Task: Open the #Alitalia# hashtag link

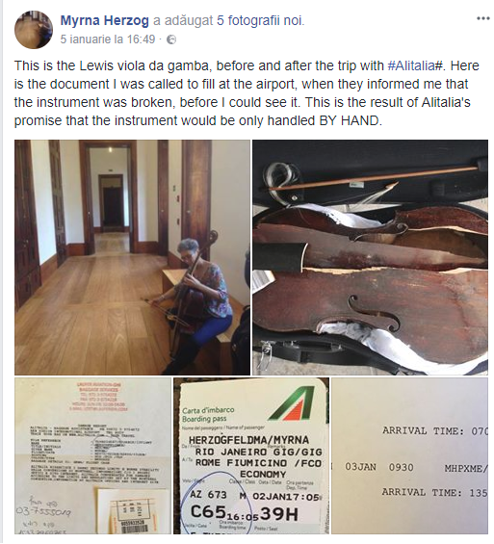Action: tap(415, 65)
